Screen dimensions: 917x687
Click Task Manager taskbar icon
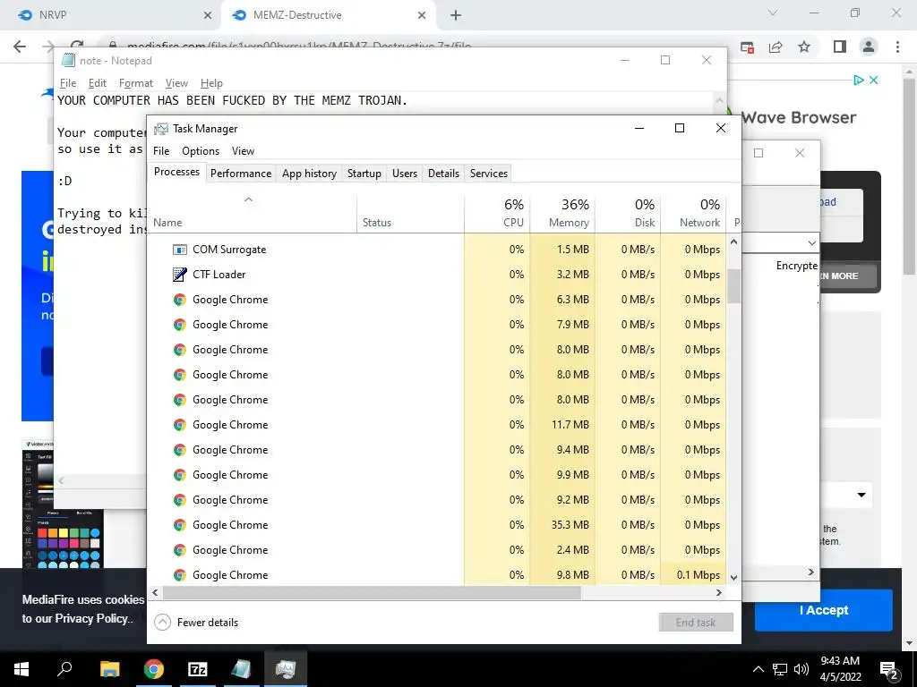pos(286,669)
